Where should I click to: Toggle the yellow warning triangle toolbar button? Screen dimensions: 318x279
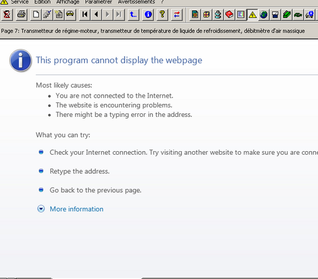[252, 15]
